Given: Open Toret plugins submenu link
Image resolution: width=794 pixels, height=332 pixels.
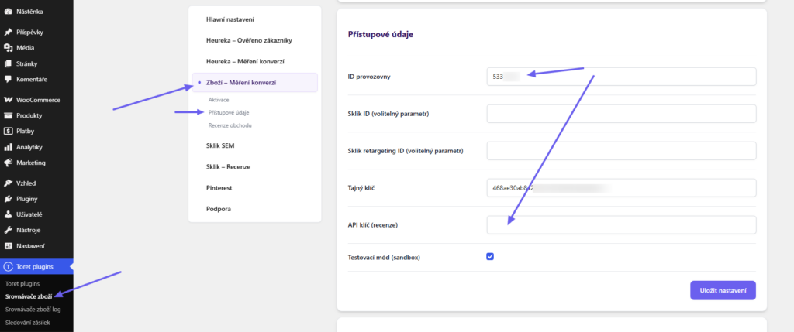Looking at the screenshot, I should tap(22, 284).
